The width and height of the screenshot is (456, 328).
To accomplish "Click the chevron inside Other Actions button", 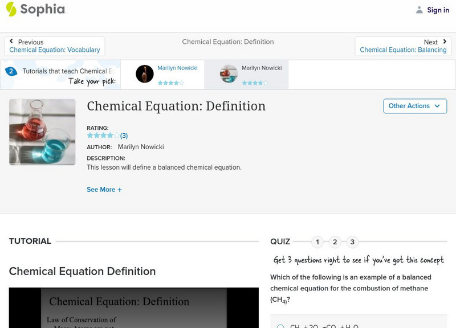I will (x=437, y=106).
